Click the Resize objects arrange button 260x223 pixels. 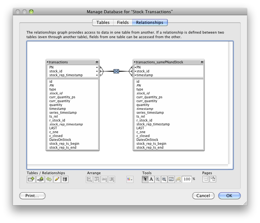(112, 179)
